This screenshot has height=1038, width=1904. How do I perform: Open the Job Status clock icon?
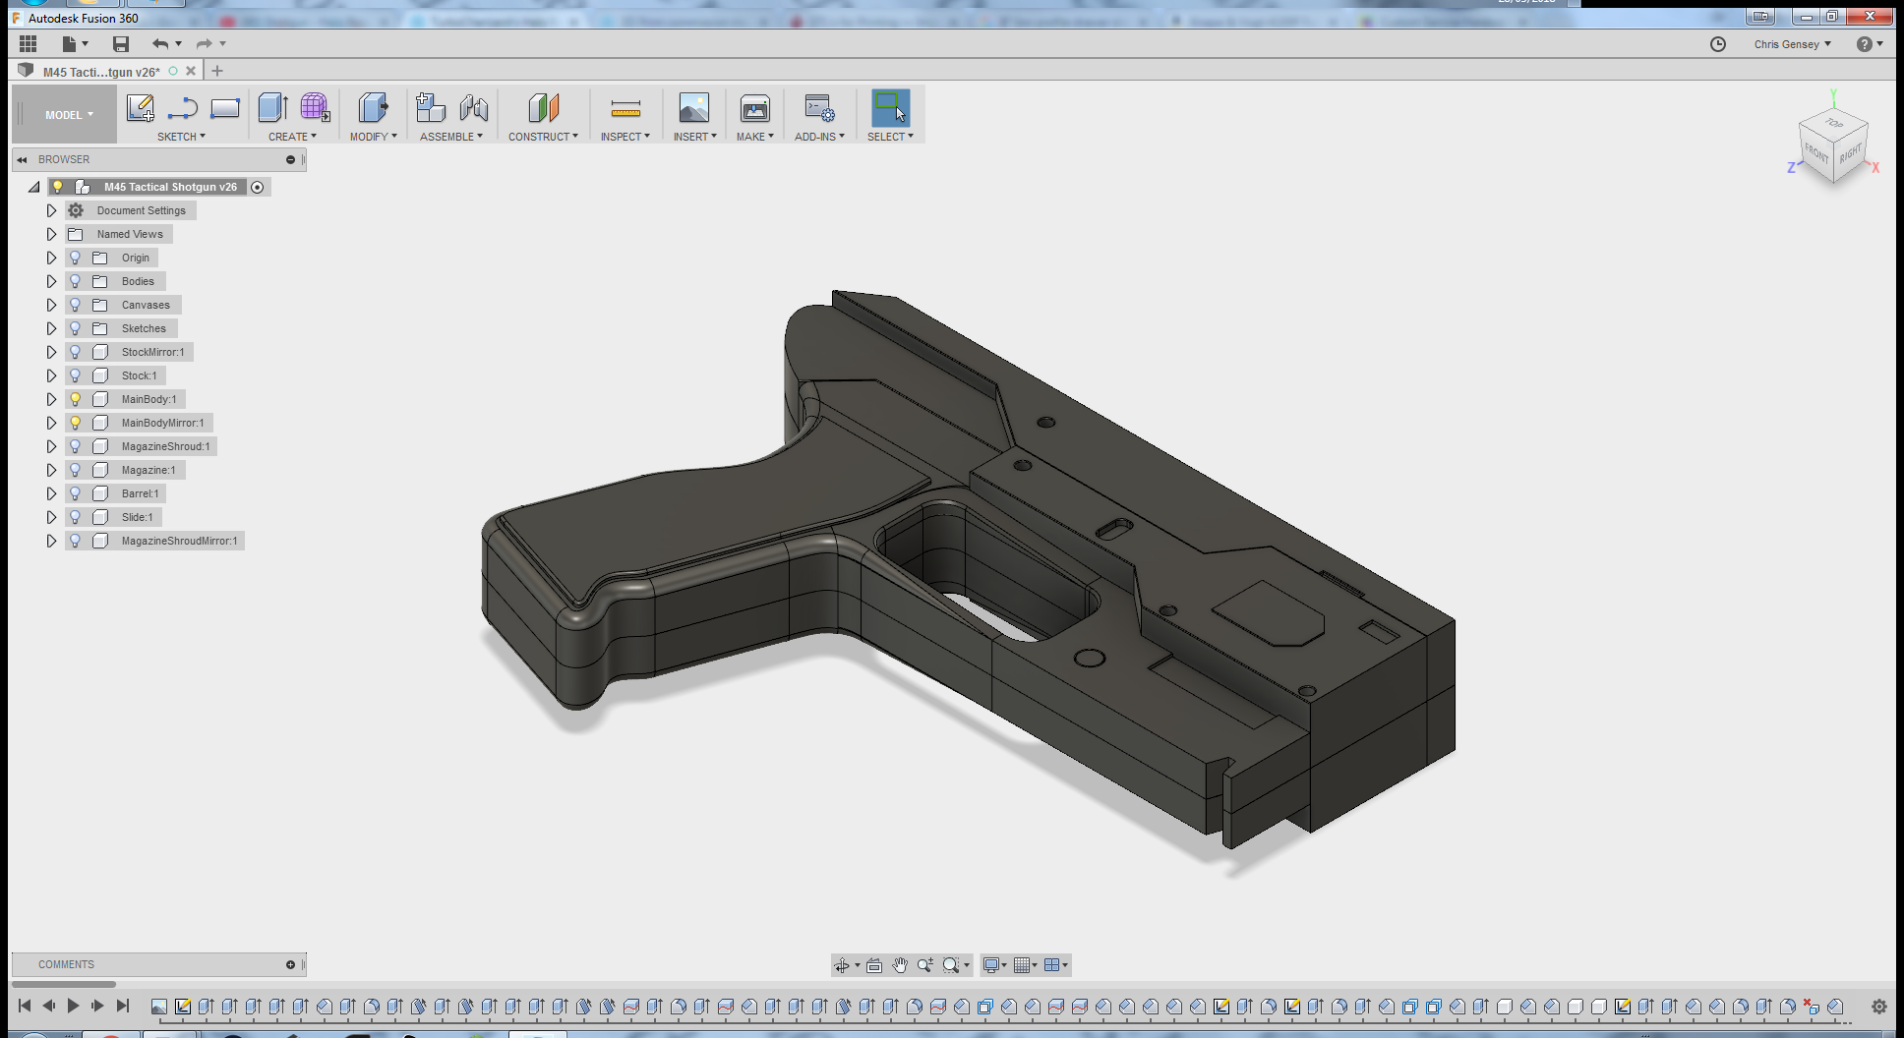coord(1718,44)
